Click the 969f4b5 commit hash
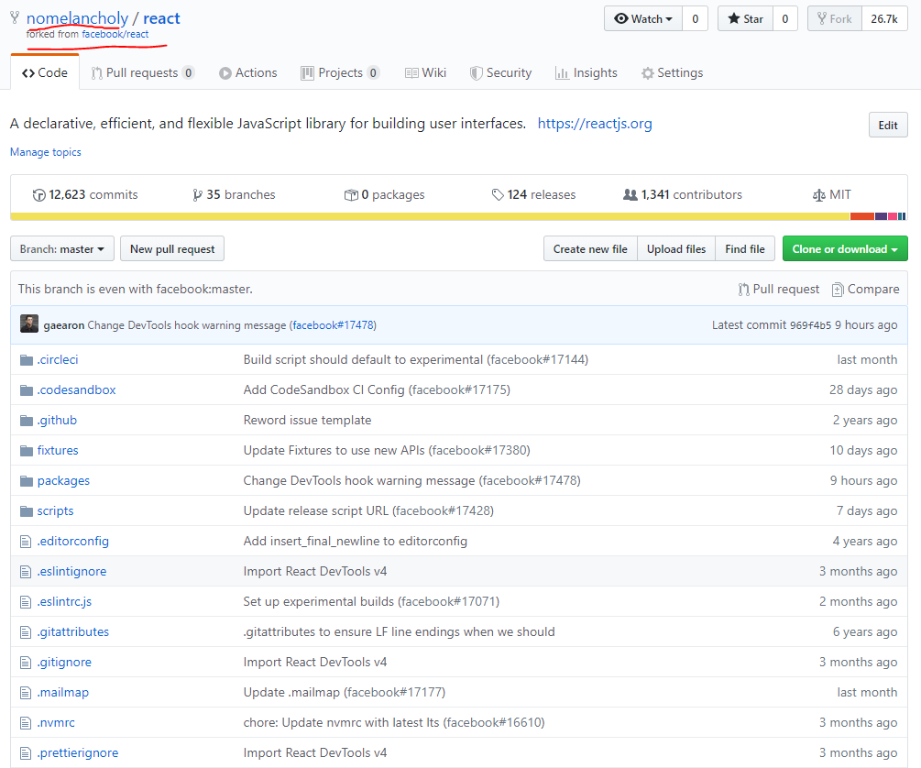 (x=810, y=325)
